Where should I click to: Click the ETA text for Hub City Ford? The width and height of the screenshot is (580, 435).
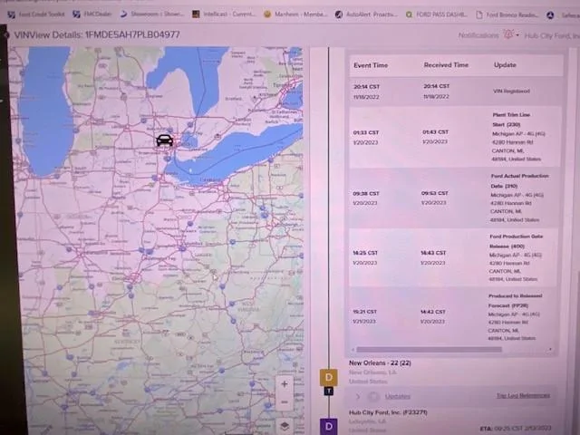(x=516, y=429)
